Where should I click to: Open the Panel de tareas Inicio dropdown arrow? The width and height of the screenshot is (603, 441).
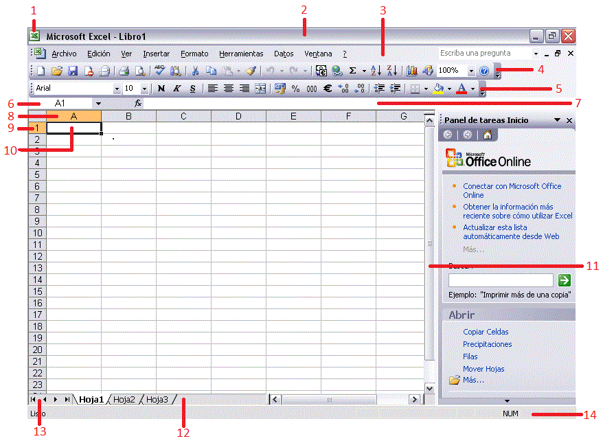click(557, 120)
